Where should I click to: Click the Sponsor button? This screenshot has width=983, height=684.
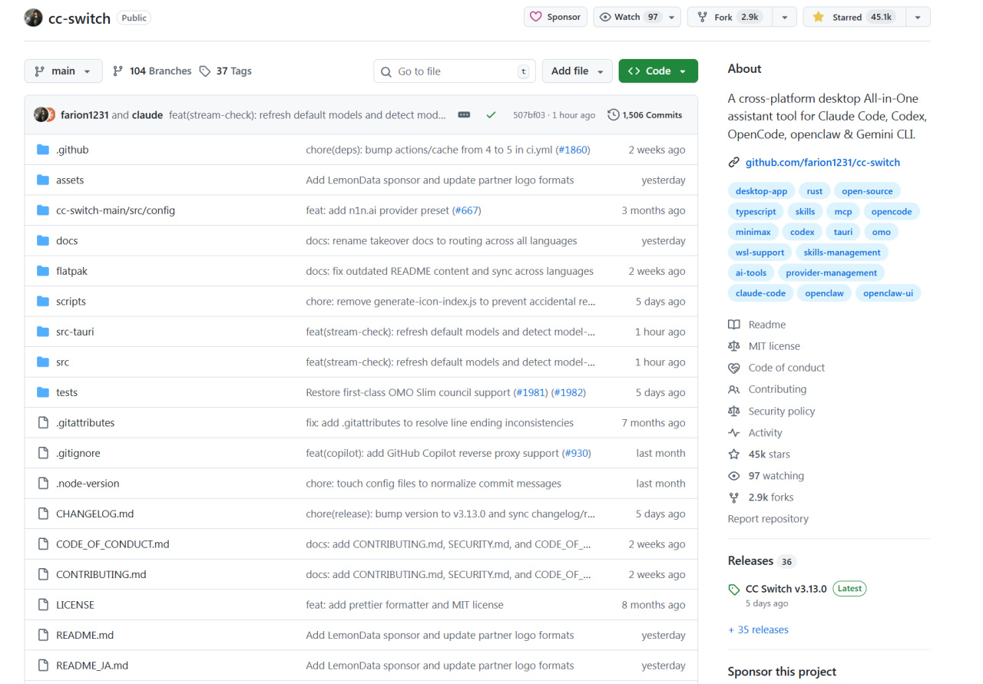(556, 17)
